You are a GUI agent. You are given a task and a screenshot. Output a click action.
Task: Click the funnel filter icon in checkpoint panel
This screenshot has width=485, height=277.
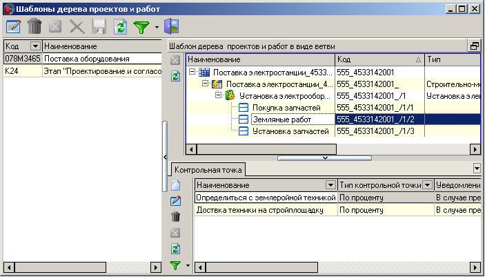(x=175, y=265)
